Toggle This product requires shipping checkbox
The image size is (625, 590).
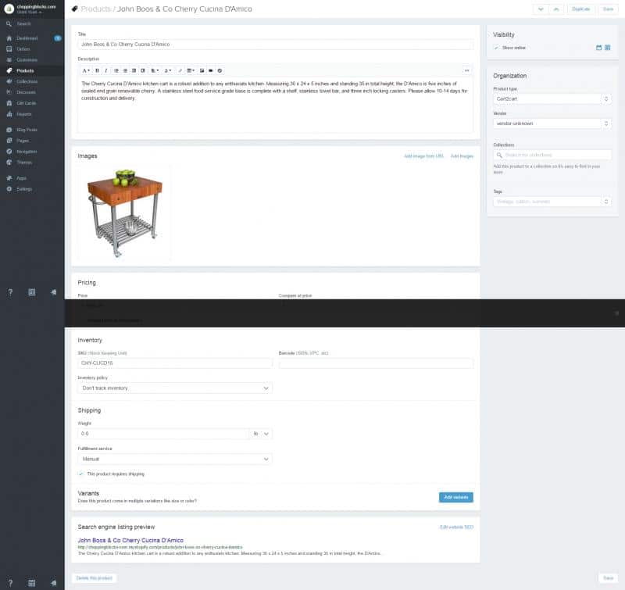[81, 474]
